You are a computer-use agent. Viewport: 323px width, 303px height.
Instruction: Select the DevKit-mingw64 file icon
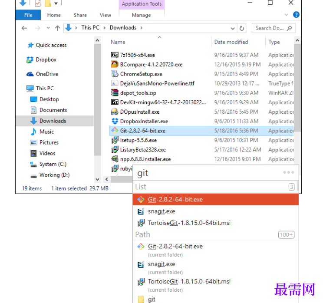[x=115, y=102]
